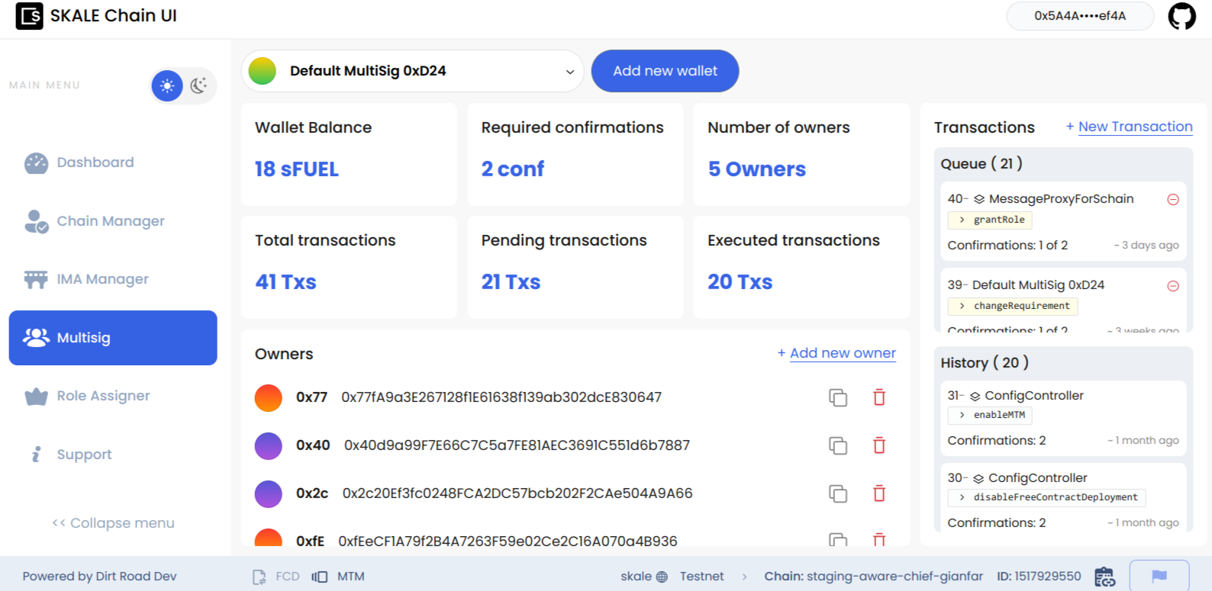
Task: Delete owner 0x2c with trash icon
Action: (x=879, y=493)
